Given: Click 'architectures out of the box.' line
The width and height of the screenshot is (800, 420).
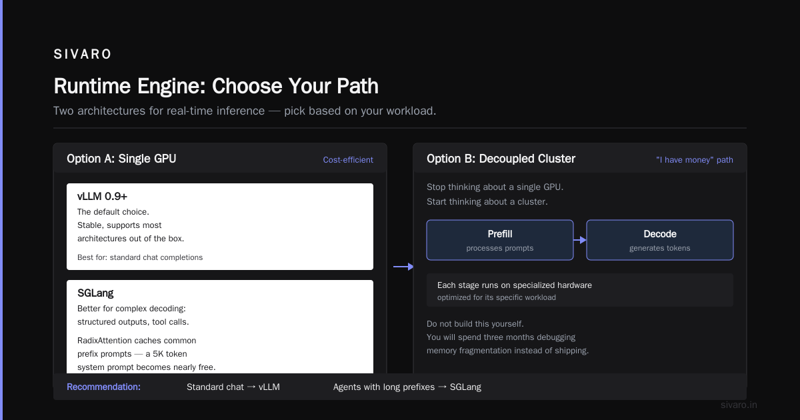Looking at the screenshot, I should pyautogui.click(x=131, y=239).
